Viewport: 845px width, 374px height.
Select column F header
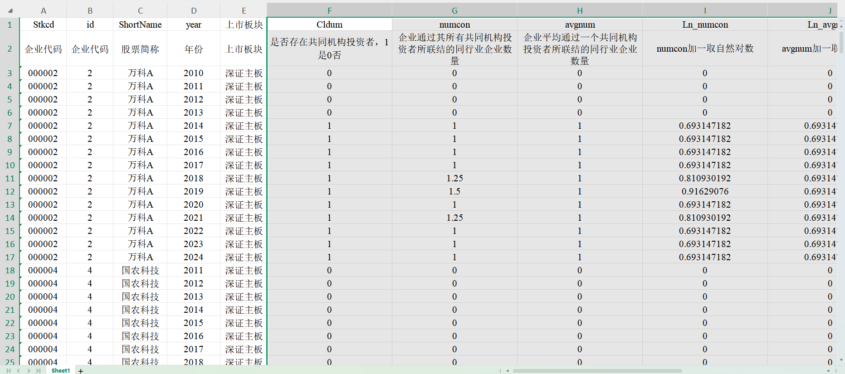(329, 11)
